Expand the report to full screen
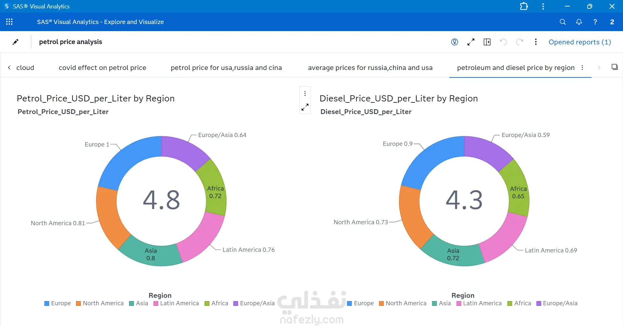The width and height of the screenshot is (623, 326). [471, 42]
